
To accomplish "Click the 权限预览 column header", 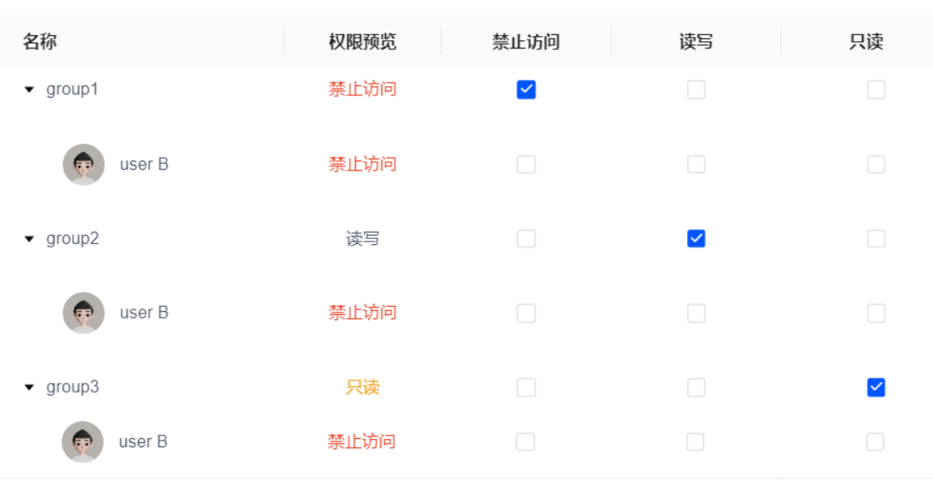I will [362, 42].
